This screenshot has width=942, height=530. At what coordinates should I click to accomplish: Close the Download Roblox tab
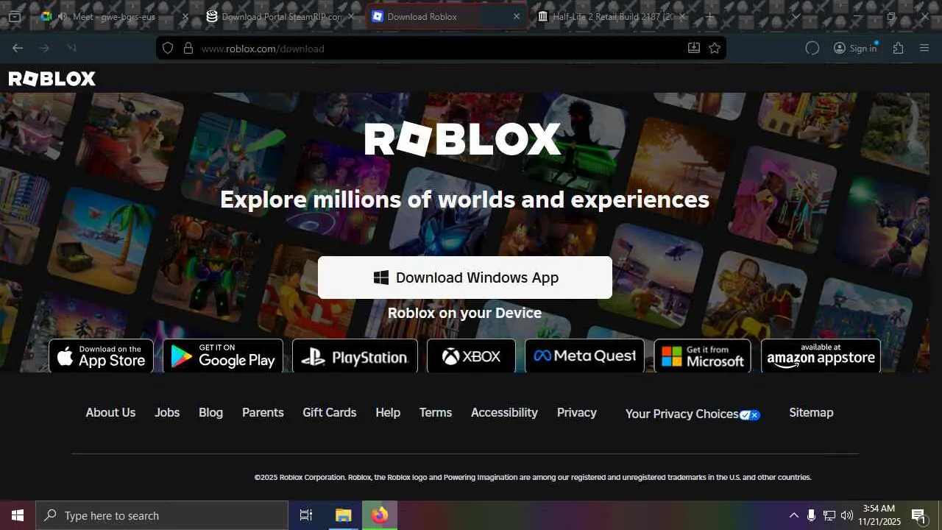click(516, 16)
